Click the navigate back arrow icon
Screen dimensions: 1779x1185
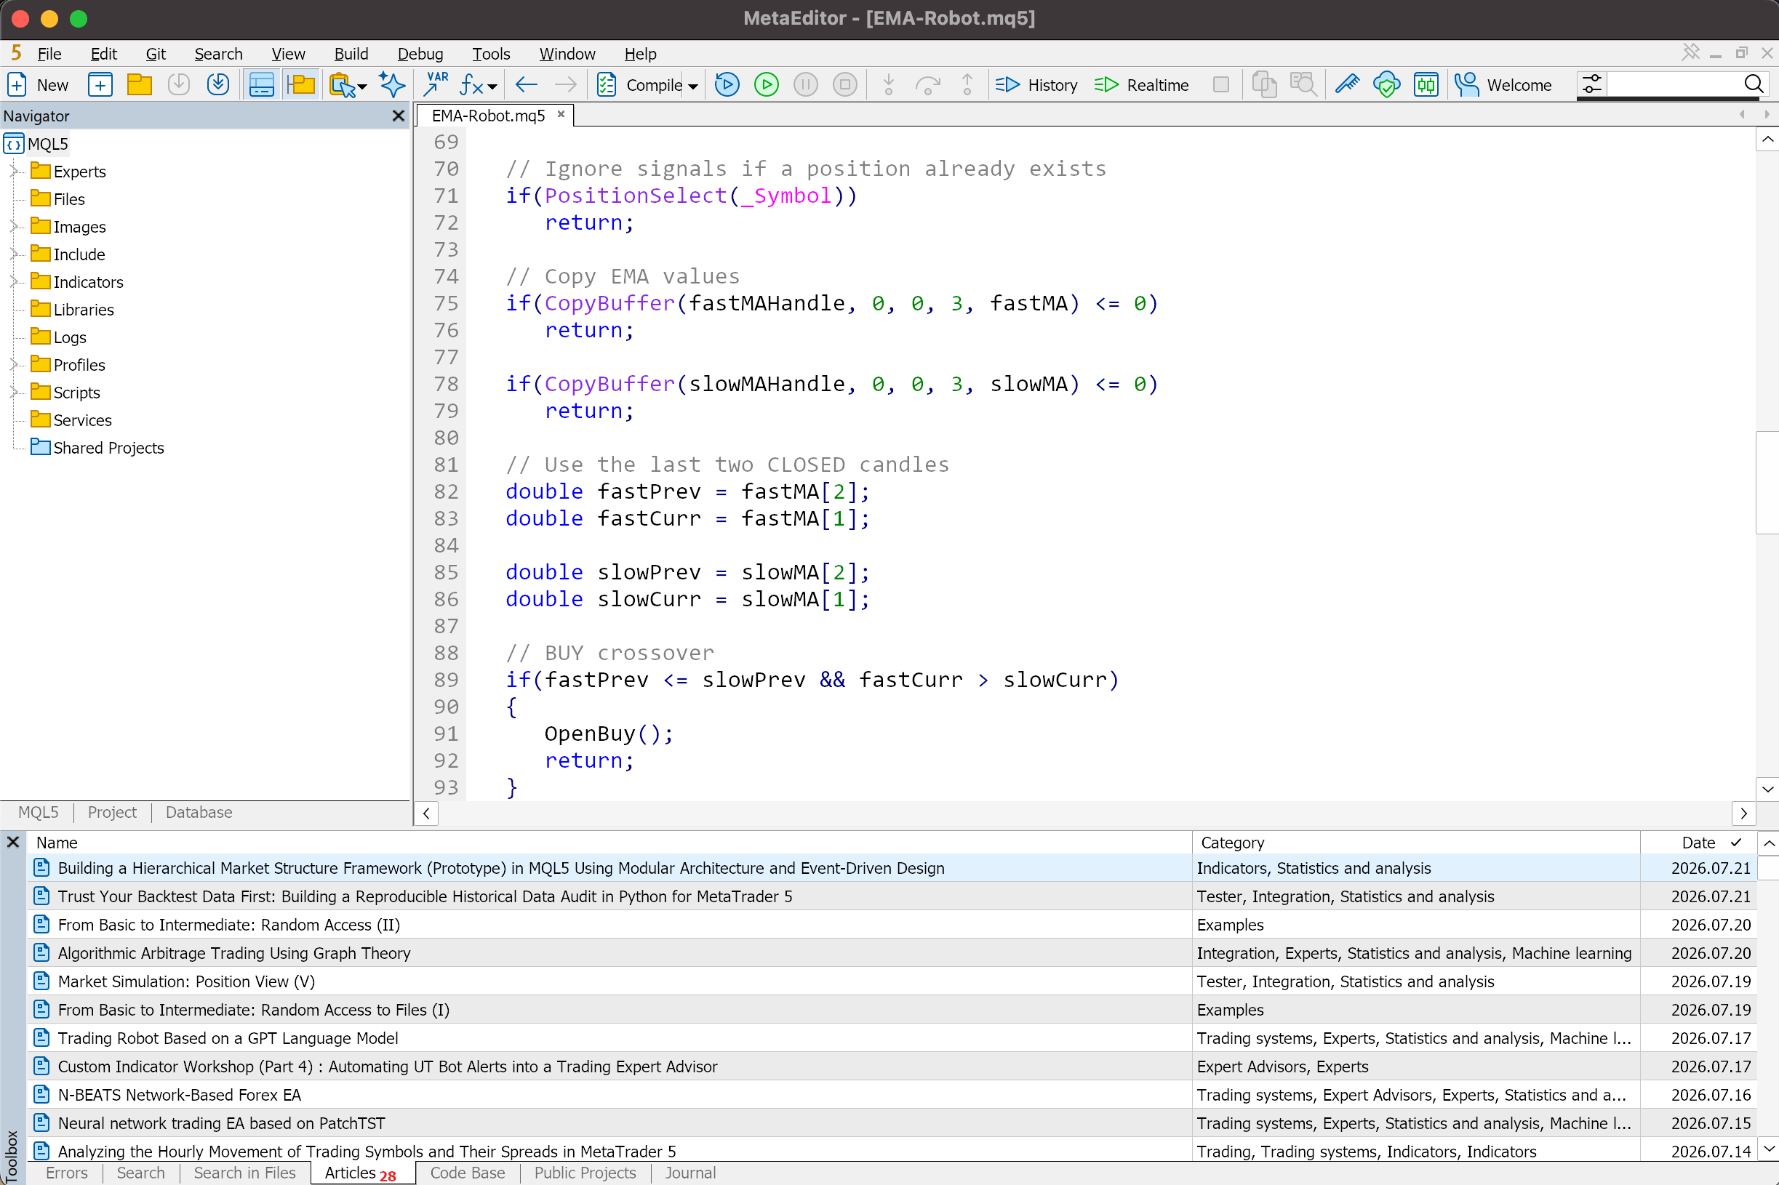pos(527,84)
